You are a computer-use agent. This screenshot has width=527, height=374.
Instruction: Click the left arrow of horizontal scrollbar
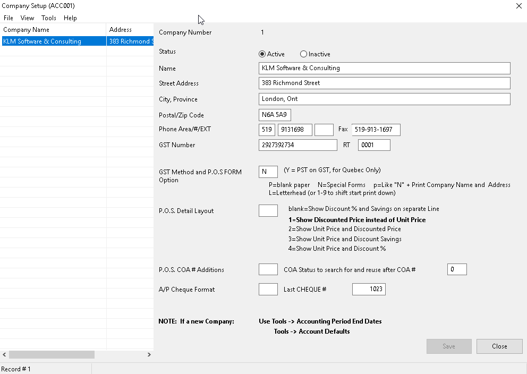tap(4, 354)
